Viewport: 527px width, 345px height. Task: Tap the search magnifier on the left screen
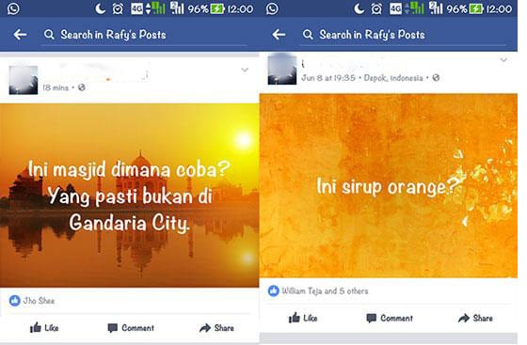click(x=49, y=35)
